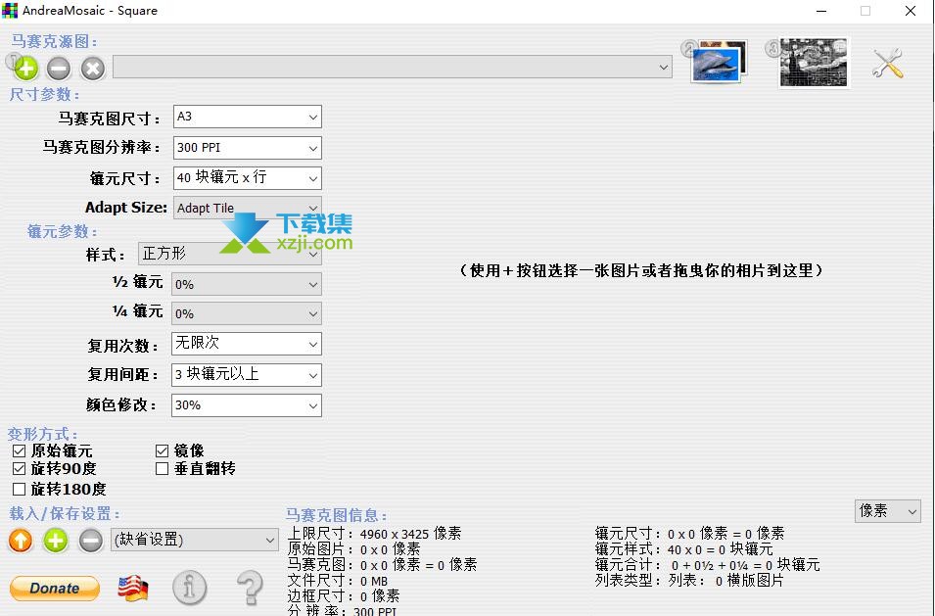Open options via wrench and screwdriver icon
Screen dimensions: 935x616
point(888,64)
